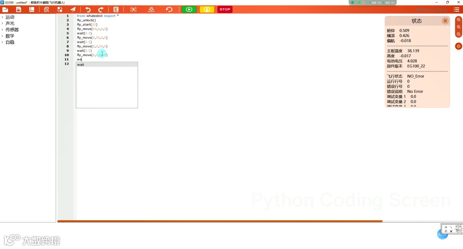The width and height of the screenshot is (463, 249).
Task: Click the middle magnifier icon on right strip
Action: pyautogui.click(x=459, y=27)
